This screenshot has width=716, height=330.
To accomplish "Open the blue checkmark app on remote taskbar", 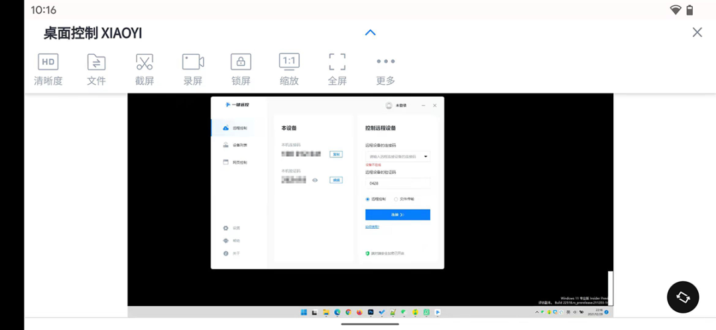I will (x=382, y=312).
